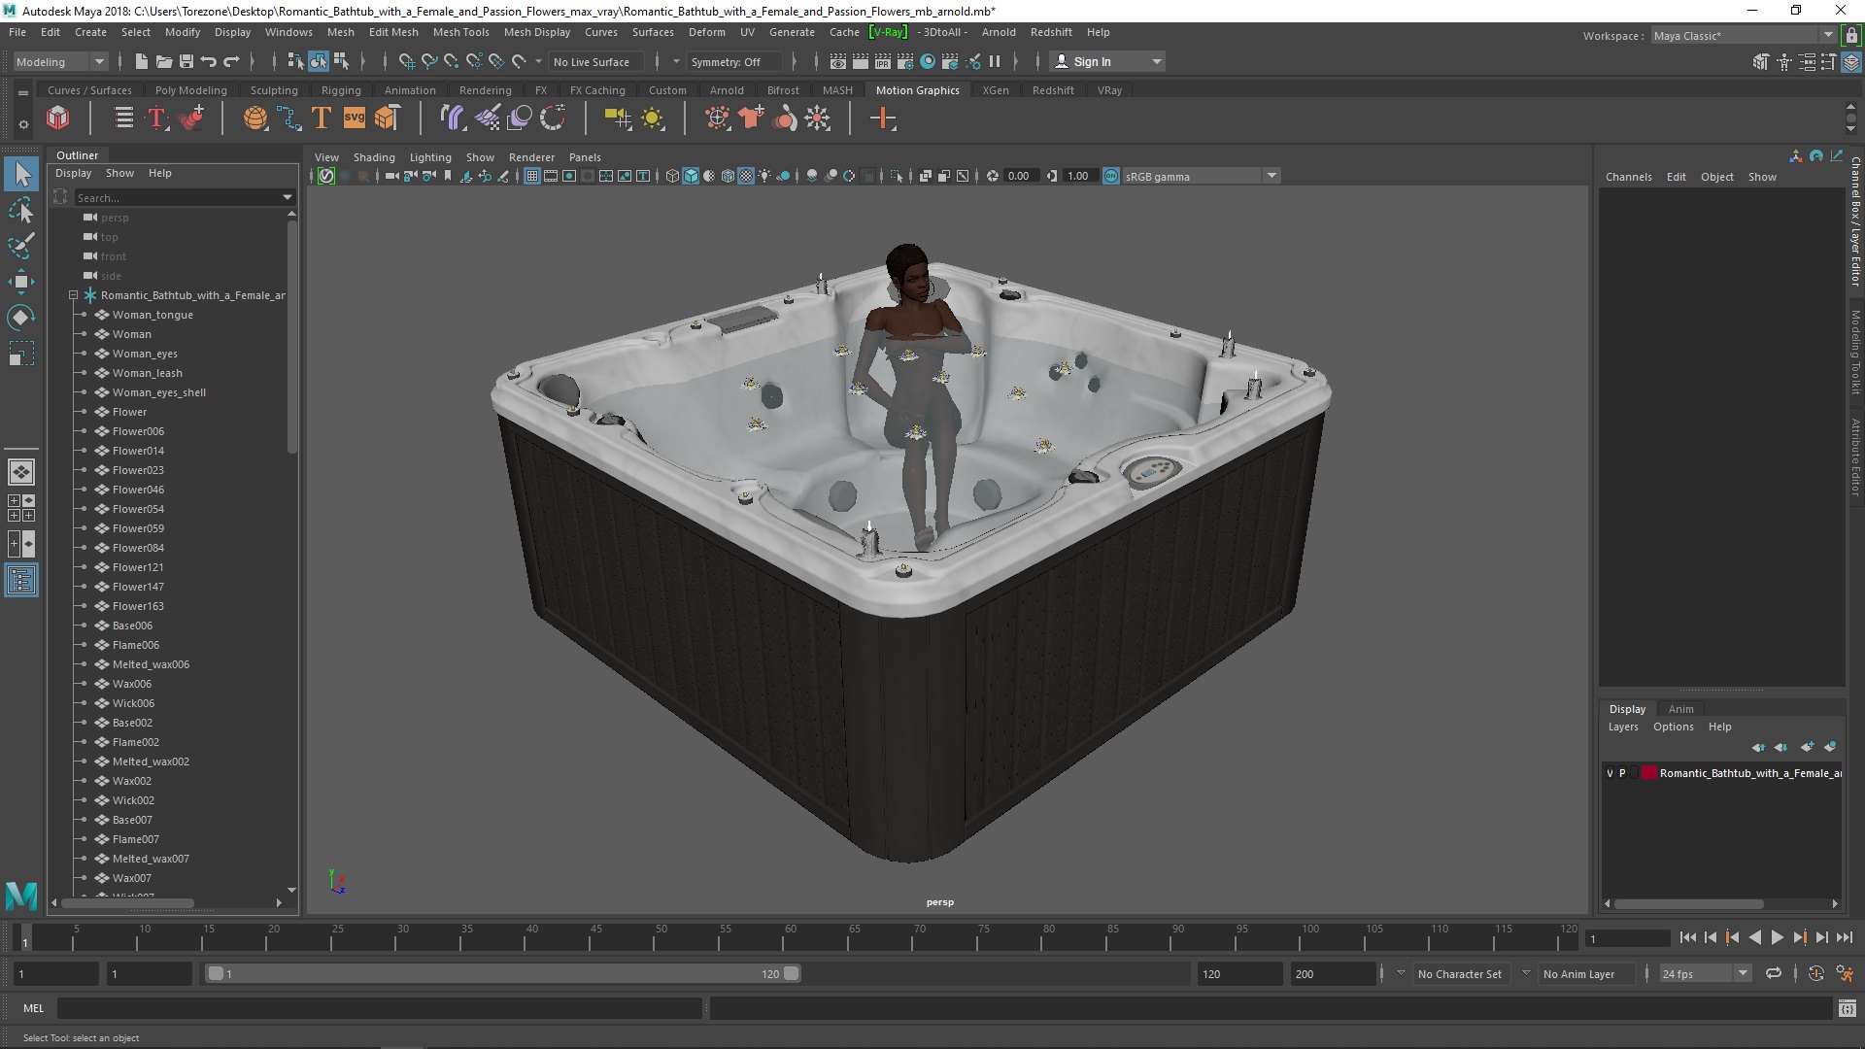Click the sun light shelf icon

(x=653, y=118)
